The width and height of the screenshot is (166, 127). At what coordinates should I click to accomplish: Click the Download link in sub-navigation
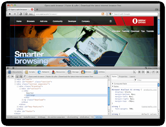tap(135, 31)
